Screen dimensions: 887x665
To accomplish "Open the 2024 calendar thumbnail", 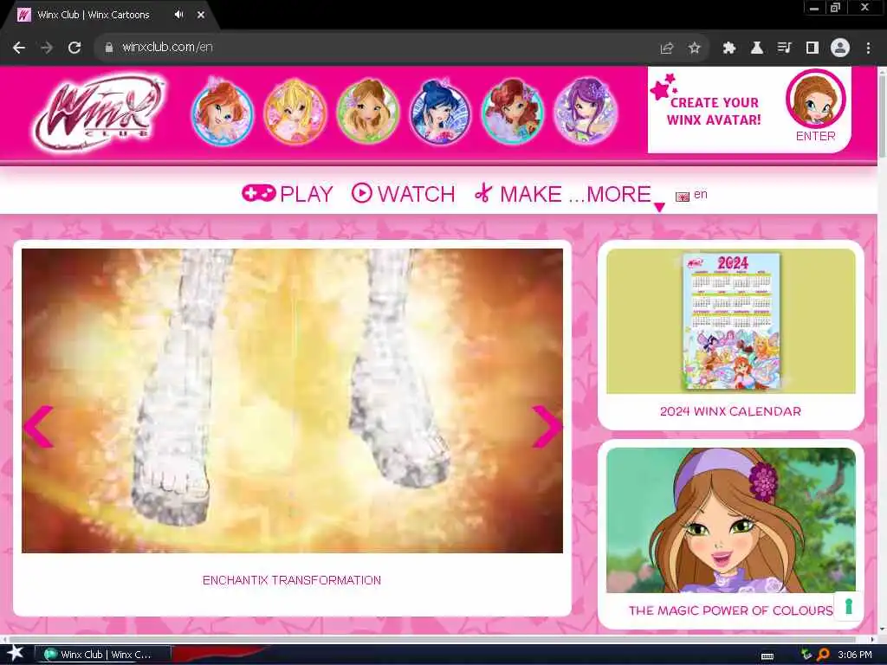I will coord(731,321).
